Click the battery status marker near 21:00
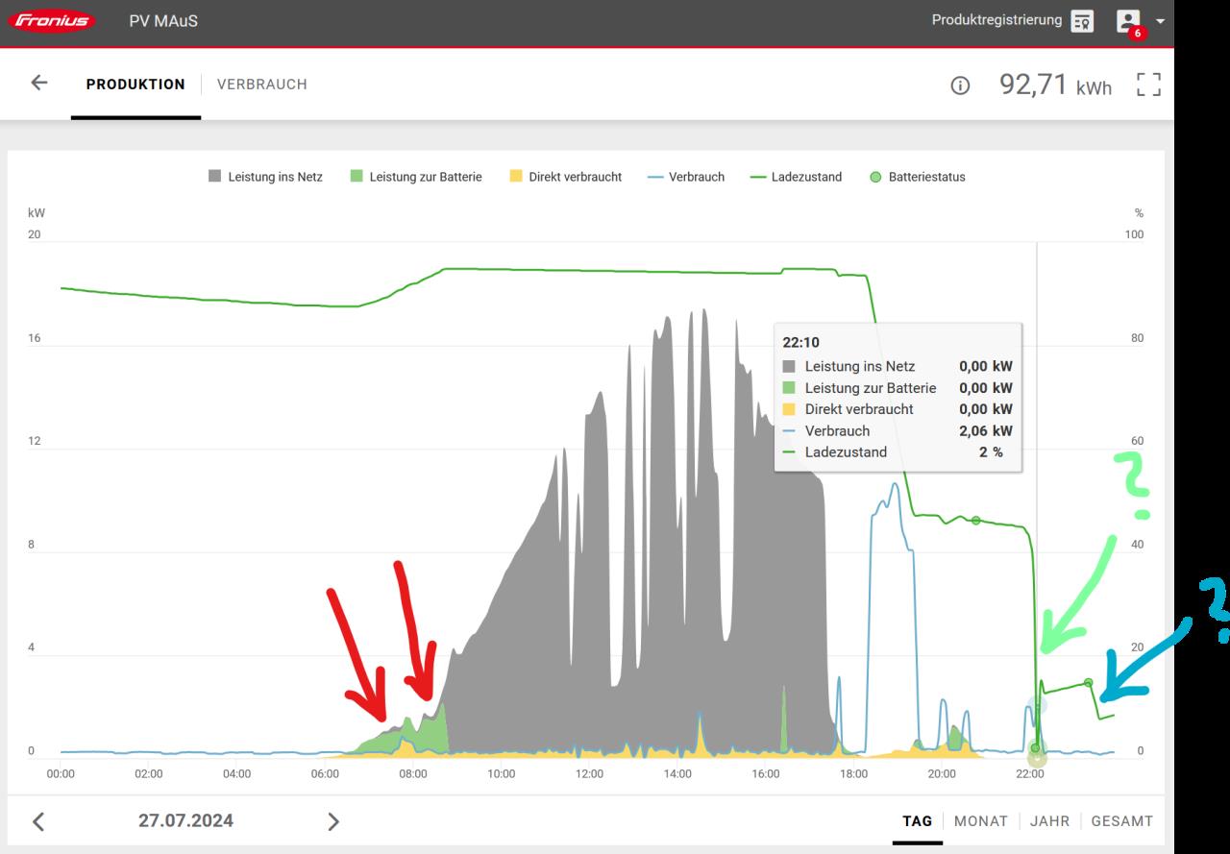Screen dimensions: 1230x854 [975, 521]
